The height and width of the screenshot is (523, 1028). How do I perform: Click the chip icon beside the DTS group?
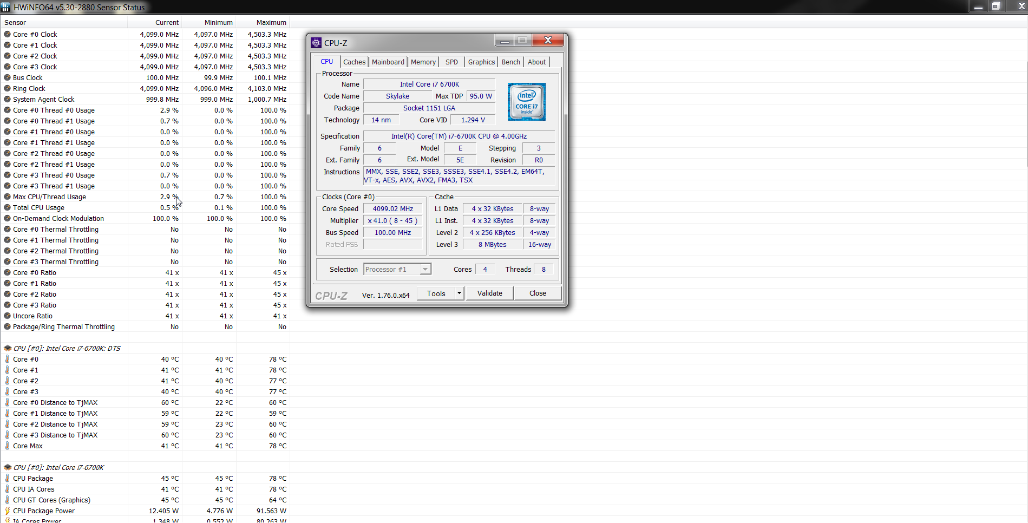coord(8,348)
